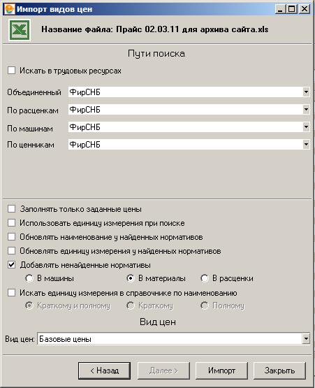Screen dimensions: 315x388
Task: Expand the 'Вид цен' dropdown arrow
Action: (x=306, y=338)
